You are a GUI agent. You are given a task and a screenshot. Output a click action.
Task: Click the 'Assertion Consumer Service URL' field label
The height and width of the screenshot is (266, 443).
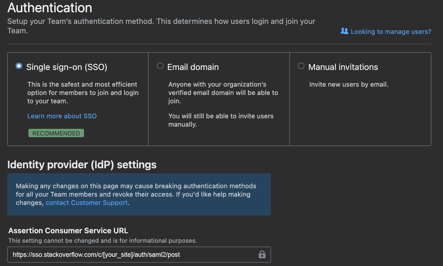68,231
